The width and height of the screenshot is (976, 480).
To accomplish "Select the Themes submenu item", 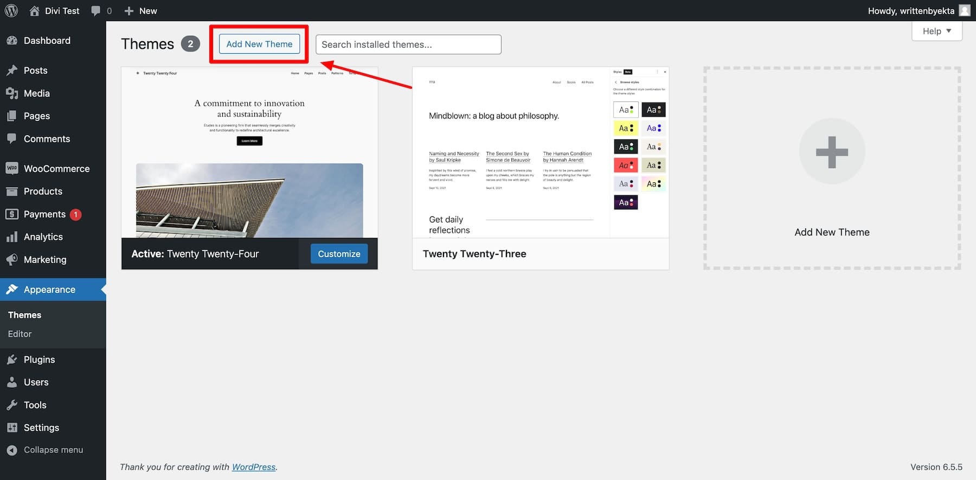I will point(24,315).
